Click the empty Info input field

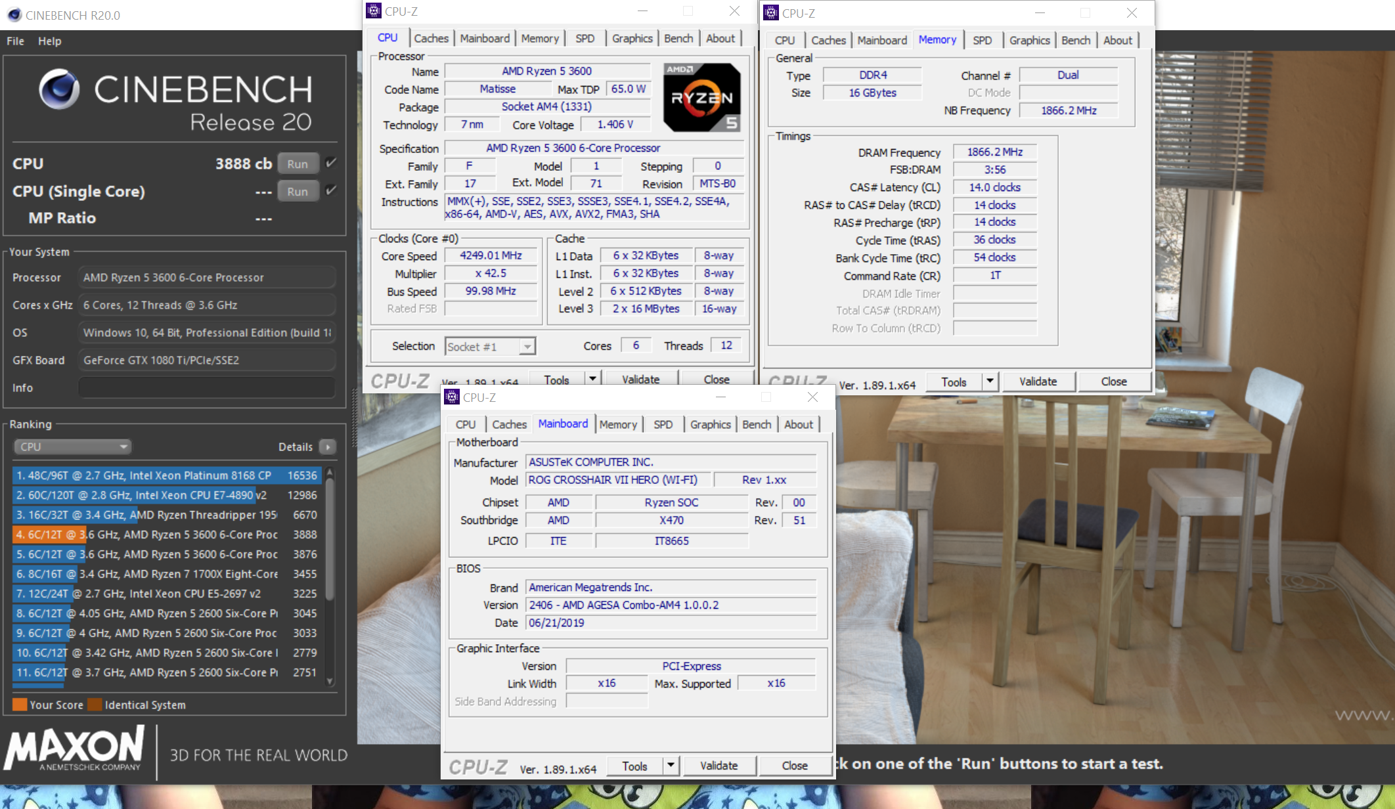[x=207, y=387]
